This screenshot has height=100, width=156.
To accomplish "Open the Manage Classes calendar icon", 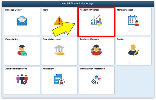I will pos(134,20).
